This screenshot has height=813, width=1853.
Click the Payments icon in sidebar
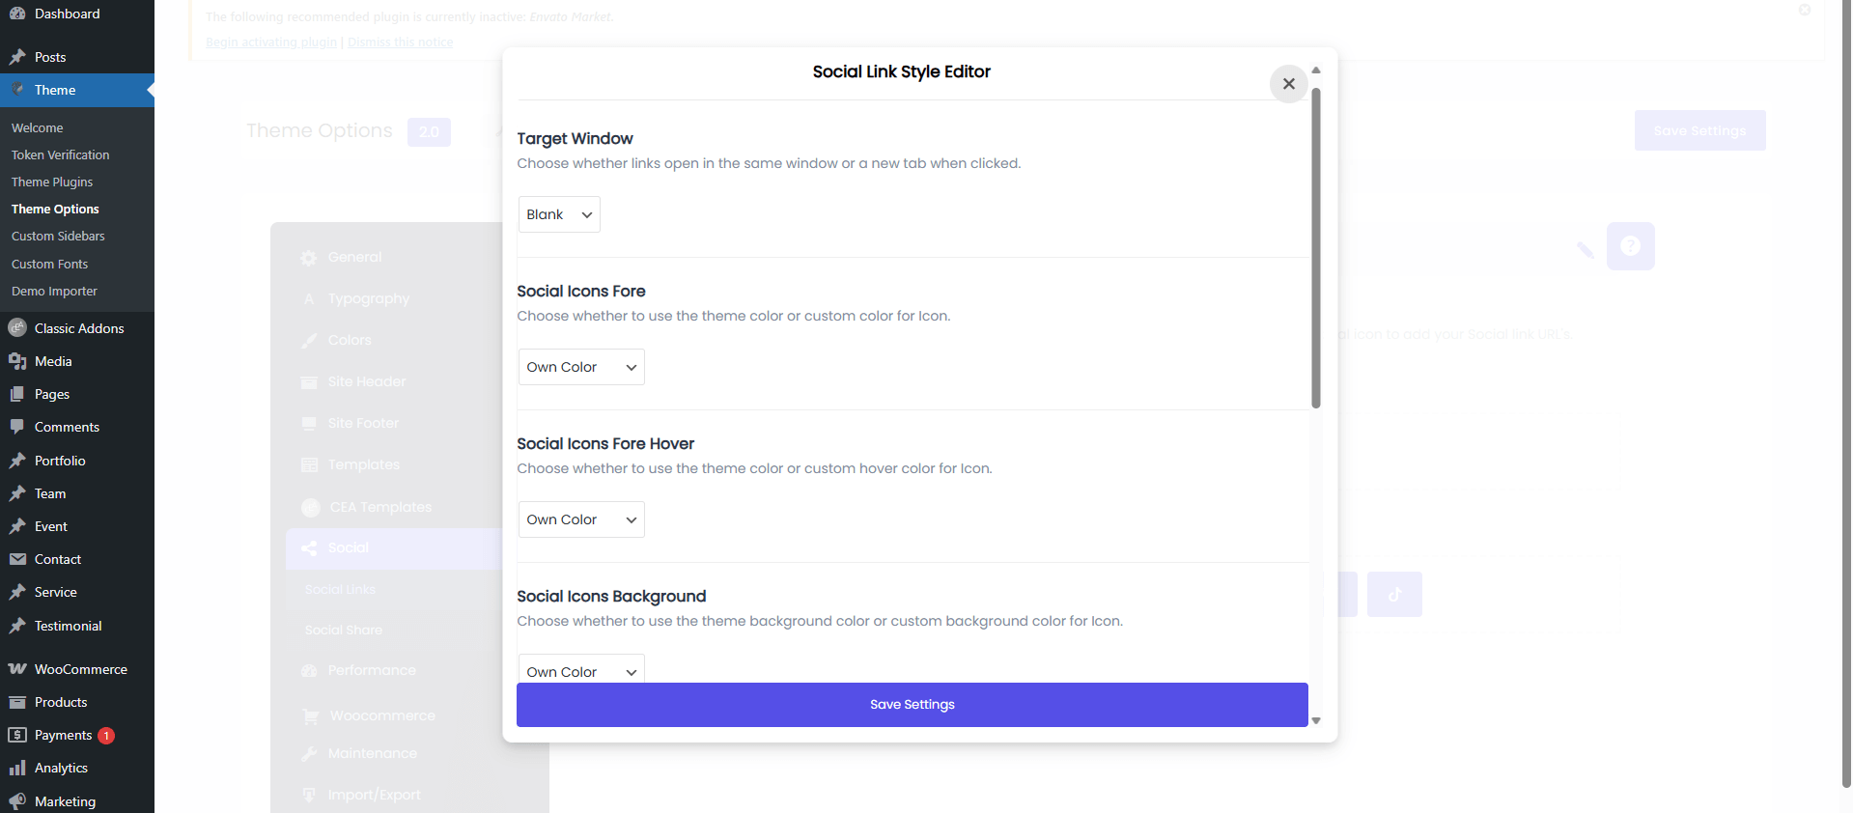pyautogui.click(x=17, y=735)
